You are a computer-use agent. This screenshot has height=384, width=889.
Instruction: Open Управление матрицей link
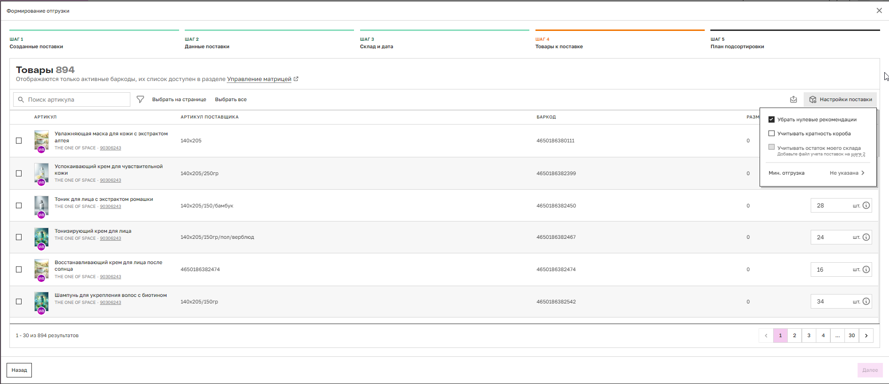coord(259,79)
